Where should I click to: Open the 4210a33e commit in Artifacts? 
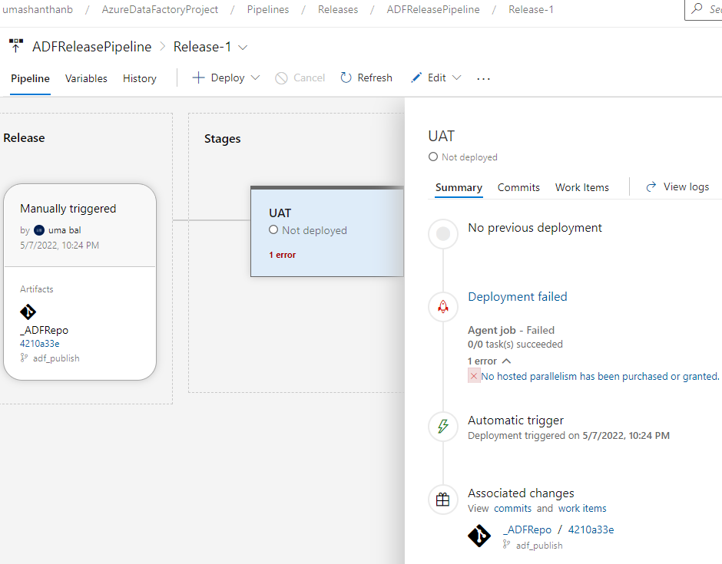(x=40, y=343)
